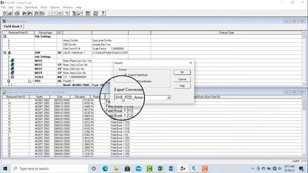Click the Windows search box
Viewport: 308px width, 173px height.
pos(49,169)
